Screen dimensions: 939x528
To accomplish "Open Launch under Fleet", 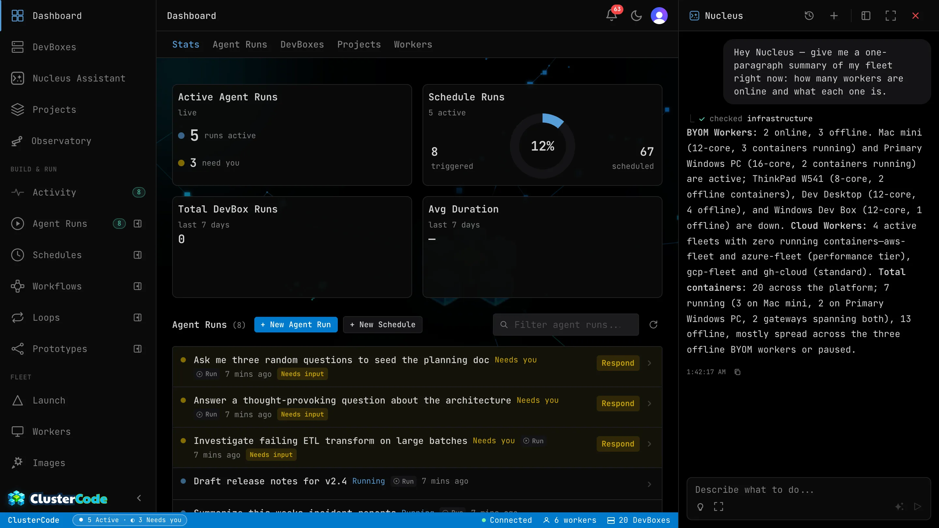I will [78, 401].
